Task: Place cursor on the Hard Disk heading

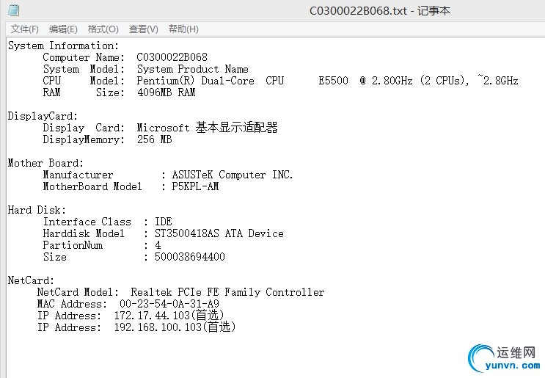Action: tap(37, 210)
